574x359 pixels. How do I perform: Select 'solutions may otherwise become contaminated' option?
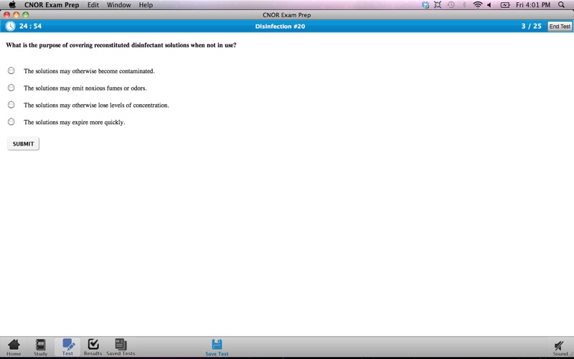click(11, 70)
